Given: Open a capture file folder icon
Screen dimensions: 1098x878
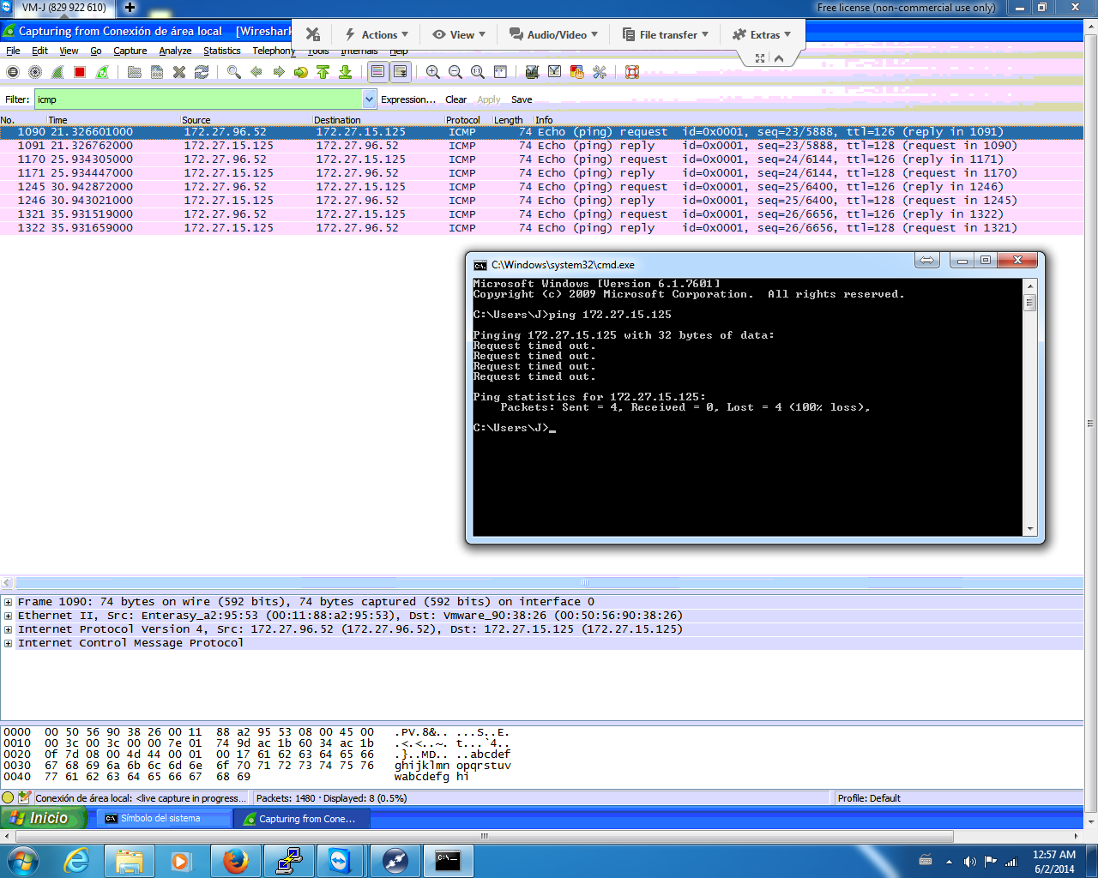Looking at the screenshot, I should coord(134,72).
